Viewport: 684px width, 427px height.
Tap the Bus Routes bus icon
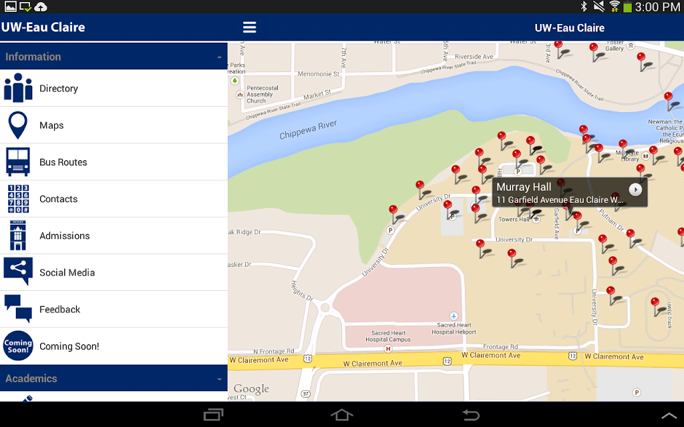click(x=18, y=161)
